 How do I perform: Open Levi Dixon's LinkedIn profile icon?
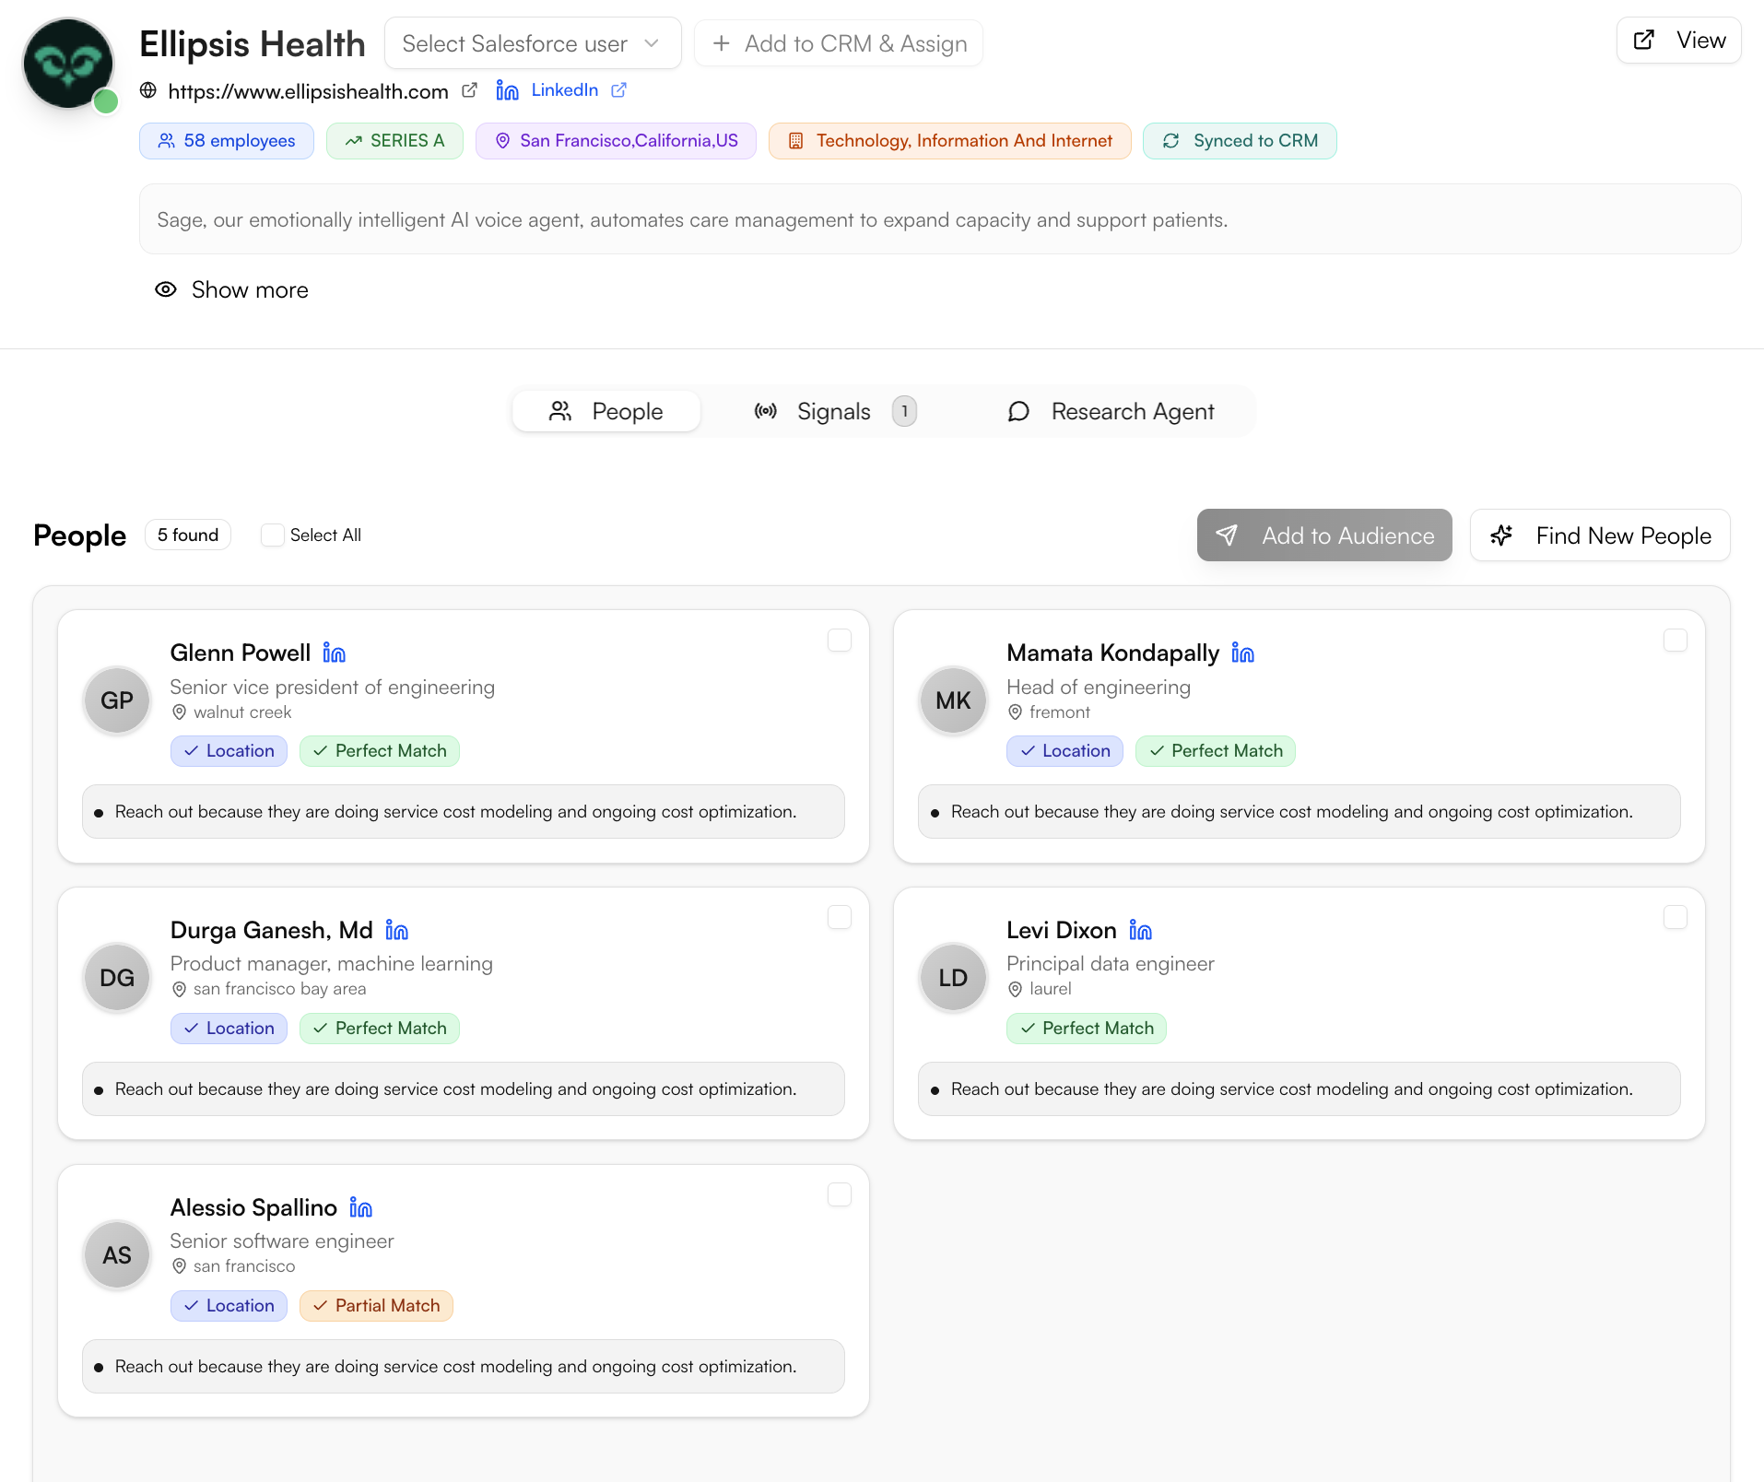1140,931
